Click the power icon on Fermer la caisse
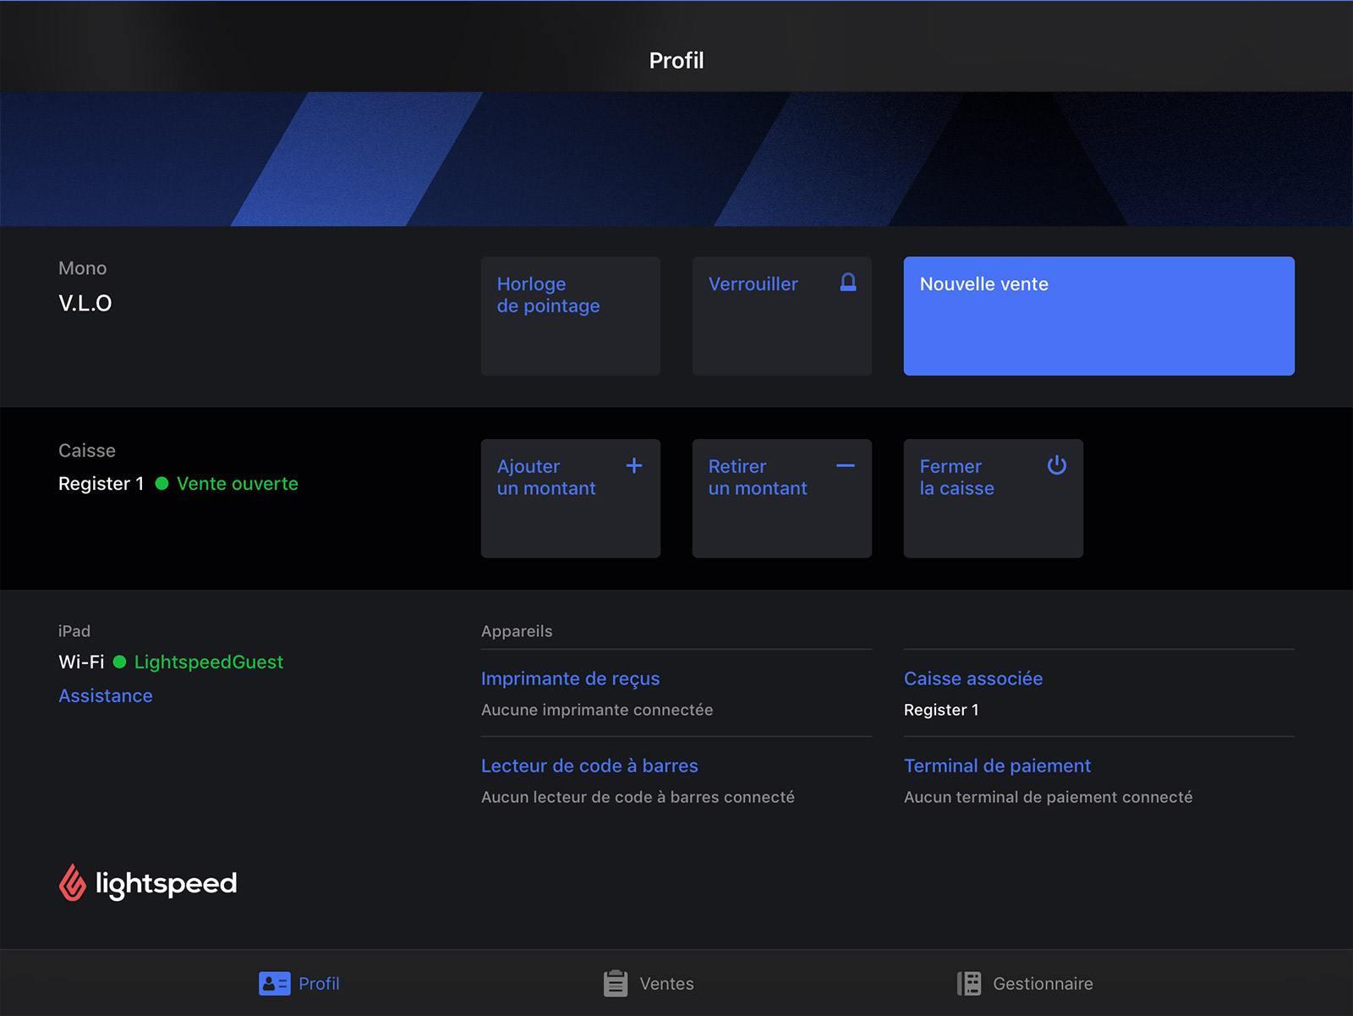 [1057, 465]
